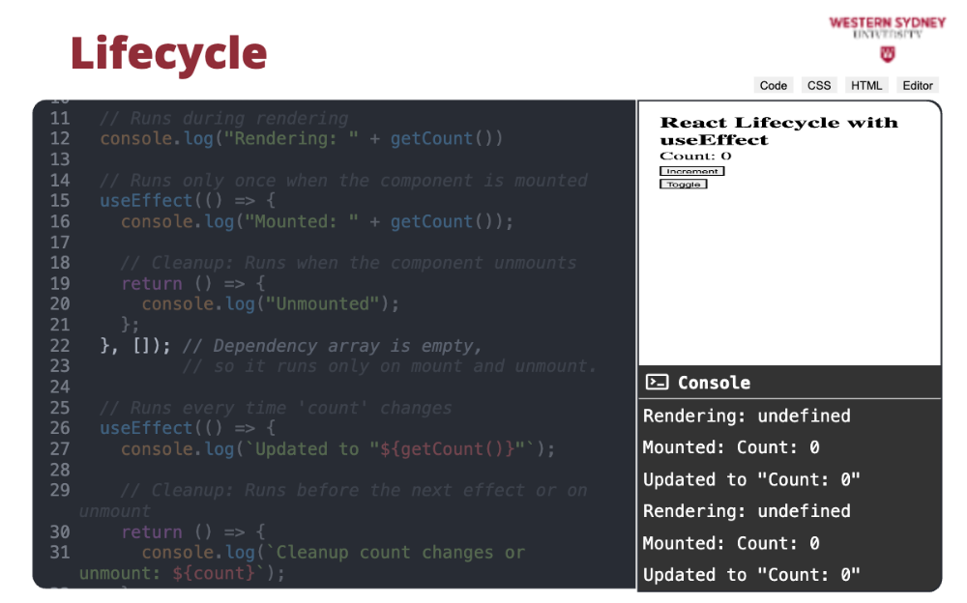Show the Editor tab
Viewport: 967px width, 603px height.
point(918,85)
